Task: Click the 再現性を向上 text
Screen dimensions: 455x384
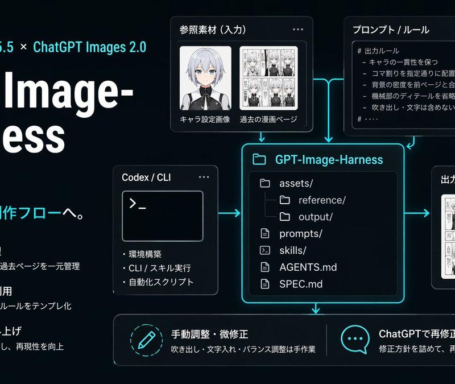Action: pyautogui.click(x=40, y=346)
